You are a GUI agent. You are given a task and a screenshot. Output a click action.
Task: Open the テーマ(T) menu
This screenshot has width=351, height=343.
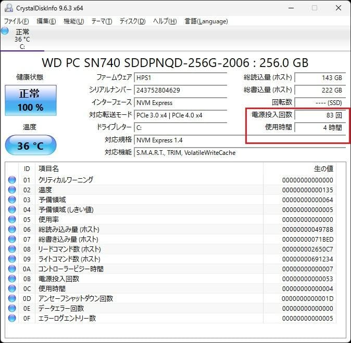point(102,21)
